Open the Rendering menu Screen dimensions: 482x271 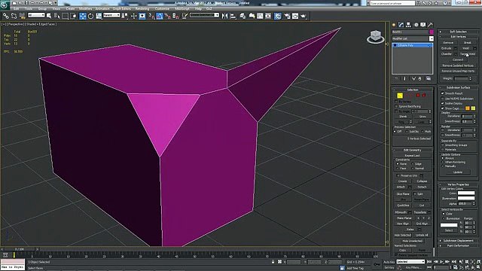pos(142,8)
